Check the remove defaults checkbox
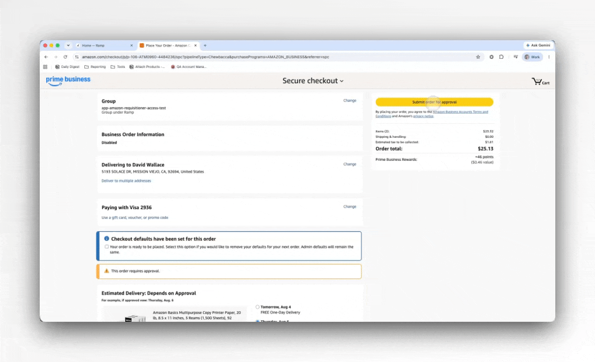The width and height of the screenshot is (595, 362). pos(107,247)
